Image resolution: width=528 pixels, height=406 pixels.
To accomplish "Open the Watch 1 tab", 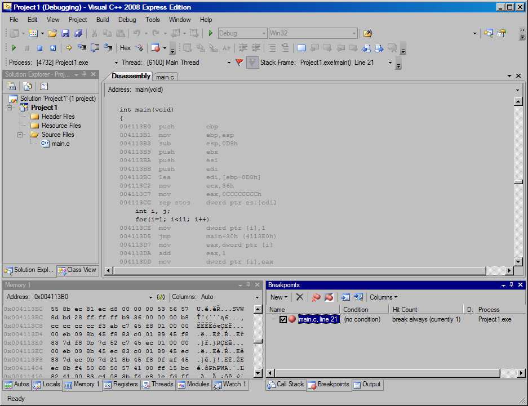I will 230,384.
